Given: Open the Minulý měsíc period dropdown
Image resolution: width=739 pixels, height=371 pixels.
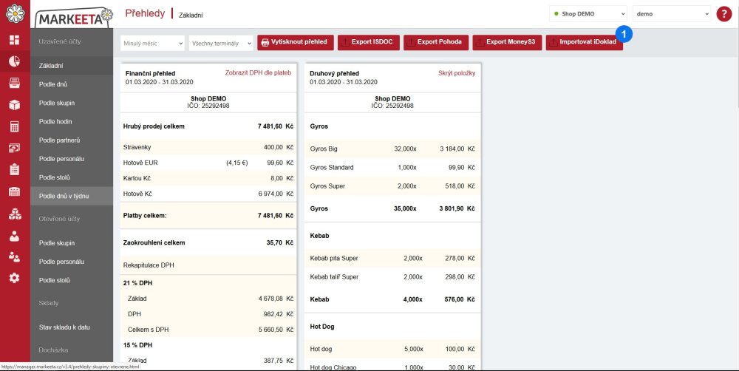Looking at the screenshot, I should 153,43.
